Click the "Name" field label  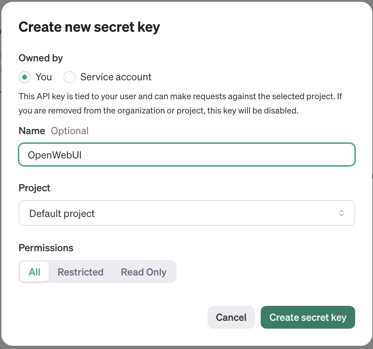click(x=32, y=131)
